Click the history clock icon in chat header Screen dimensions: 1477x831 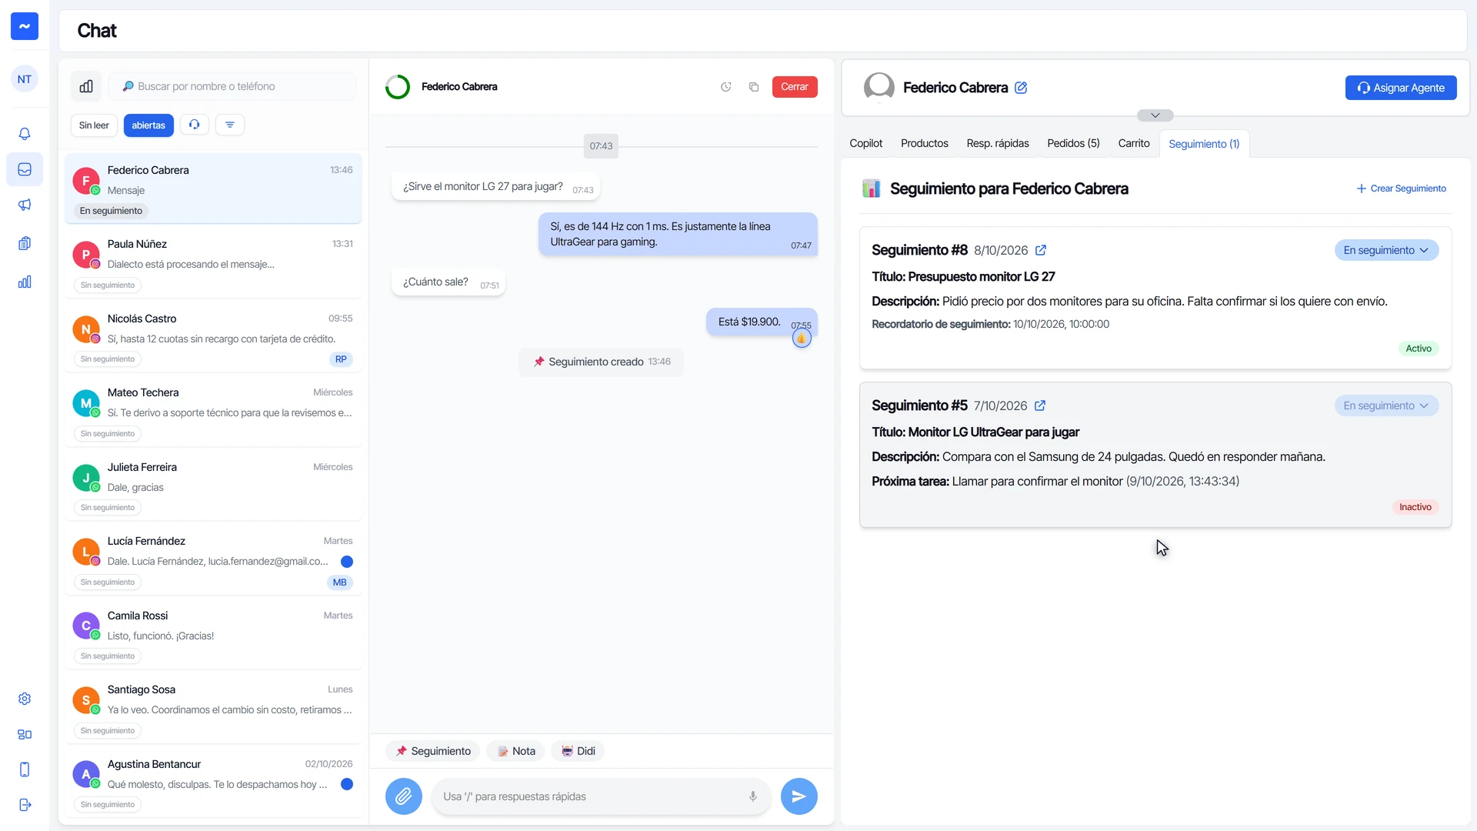click(725, 87)
